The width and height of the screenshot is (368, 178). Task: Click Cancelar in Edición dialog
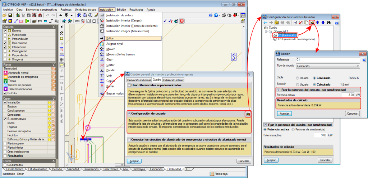[x=352, y=114]
